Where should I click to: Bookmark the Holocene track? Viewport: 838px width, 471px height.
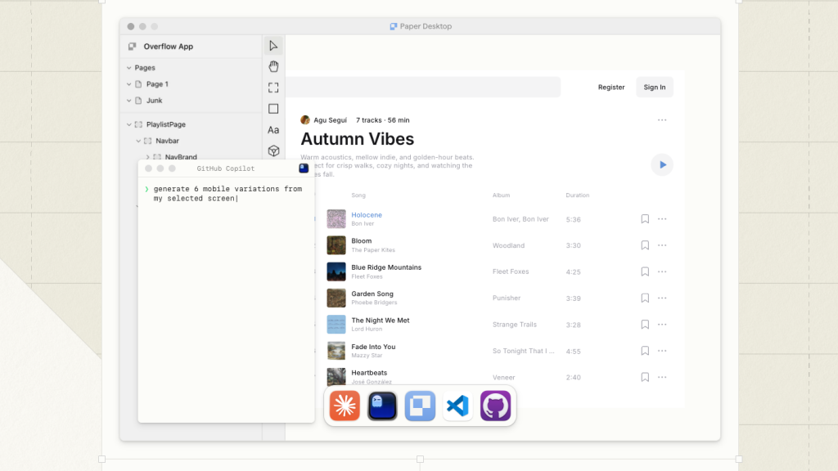[x=645, y=219]
